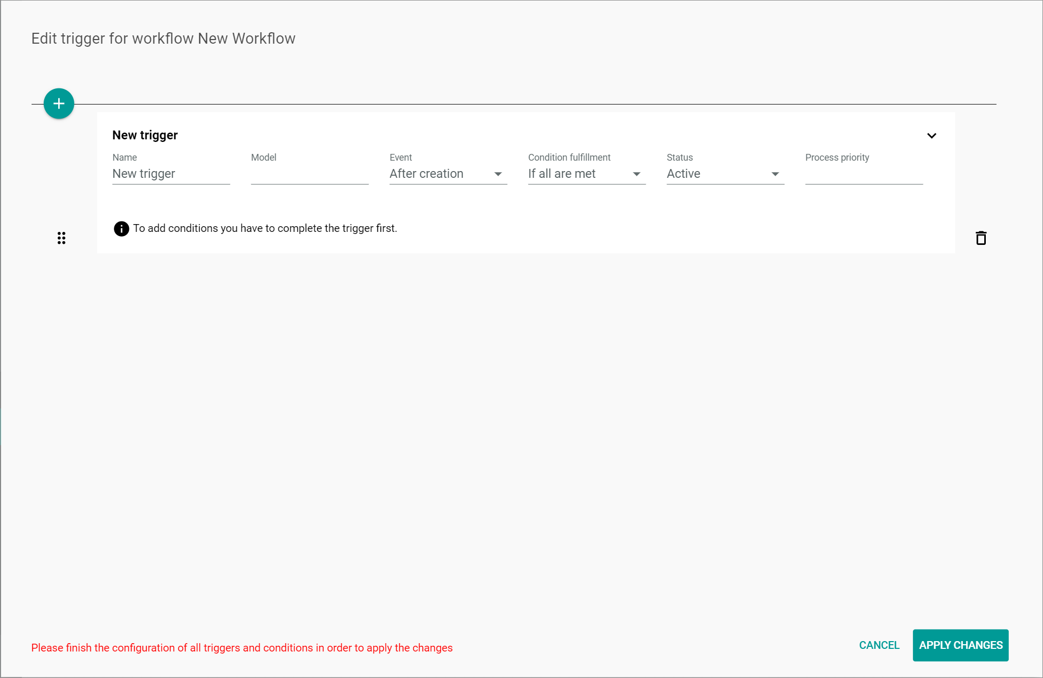This screenshot has width=1043, height=678.
Task: Click the New trigger heading
Action: pyautogui.click(x=145, y=135)
